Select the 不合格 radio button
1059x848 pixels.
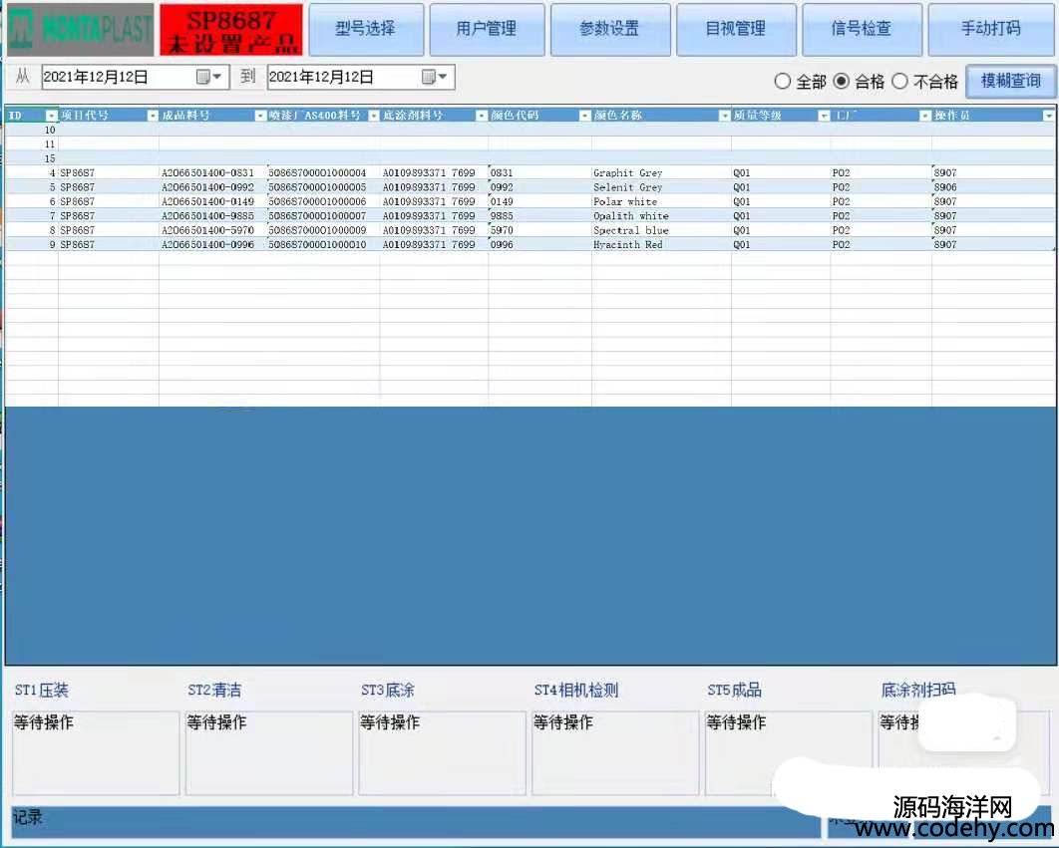click(x=899, y=82)
